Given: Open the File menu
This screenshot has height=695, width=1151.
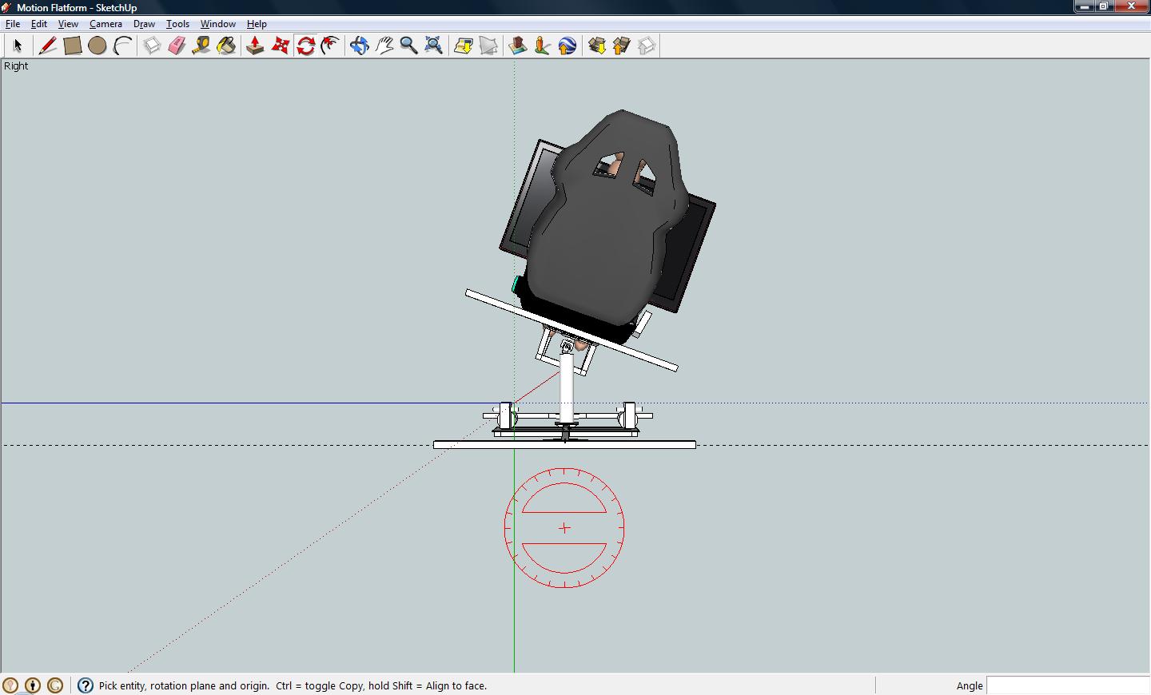Looking at the screenshot, I should pyautogui.click(x=13, y=24).
